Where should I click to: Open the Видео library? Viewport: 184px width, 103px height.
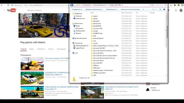click(78, 26)
